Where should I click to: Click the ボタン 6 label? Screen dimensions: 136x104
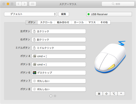25,73
